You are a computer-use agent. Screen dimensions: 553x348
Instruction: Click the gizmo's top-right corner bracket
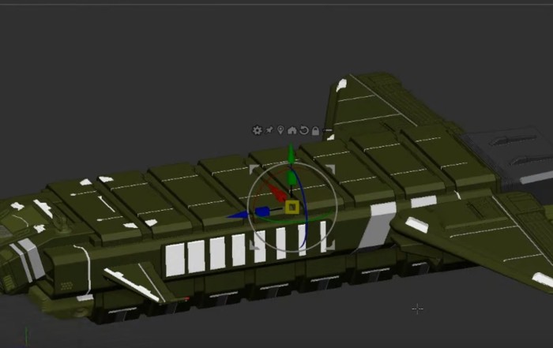pos(331,169)
